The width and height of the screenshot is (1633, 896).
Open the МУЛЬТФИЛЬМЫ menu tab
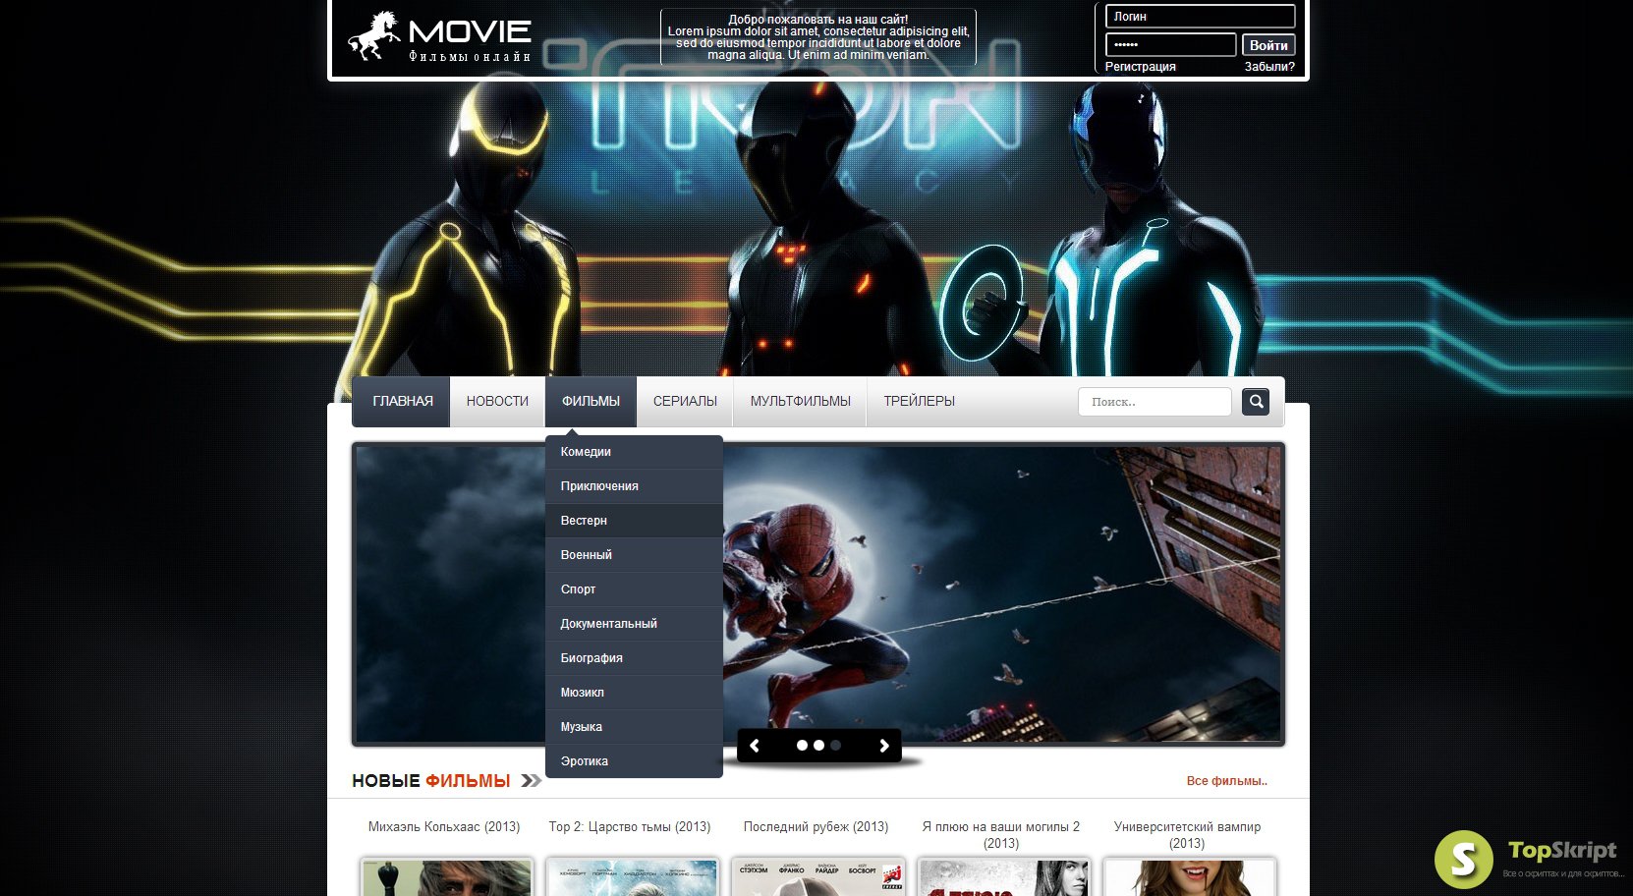[x=800, y=402]
